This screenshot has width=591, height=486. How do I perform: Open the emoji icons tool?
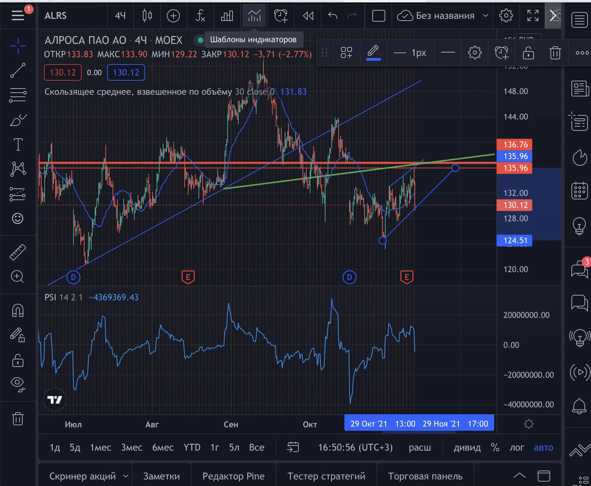point(18,218)
